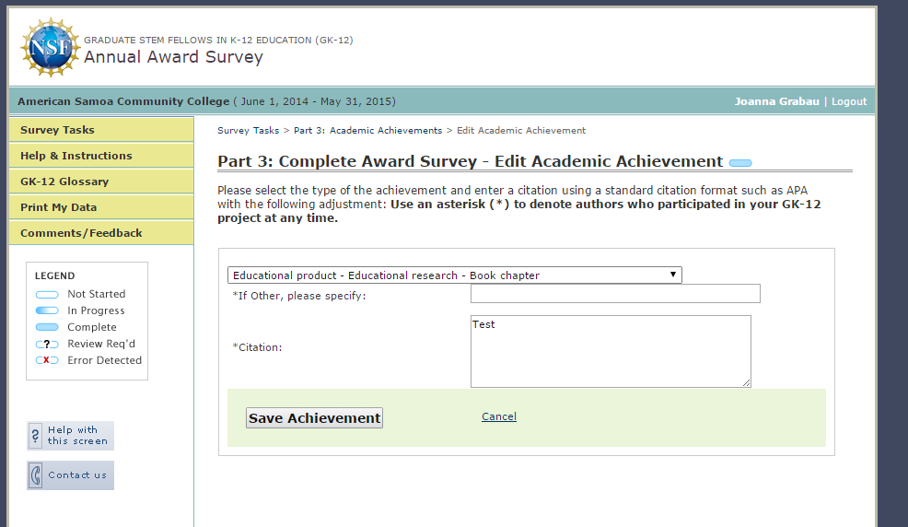Click the Not Started legend icon
Image resolution: width=908 pixels, height=527 pixels.
47,295
